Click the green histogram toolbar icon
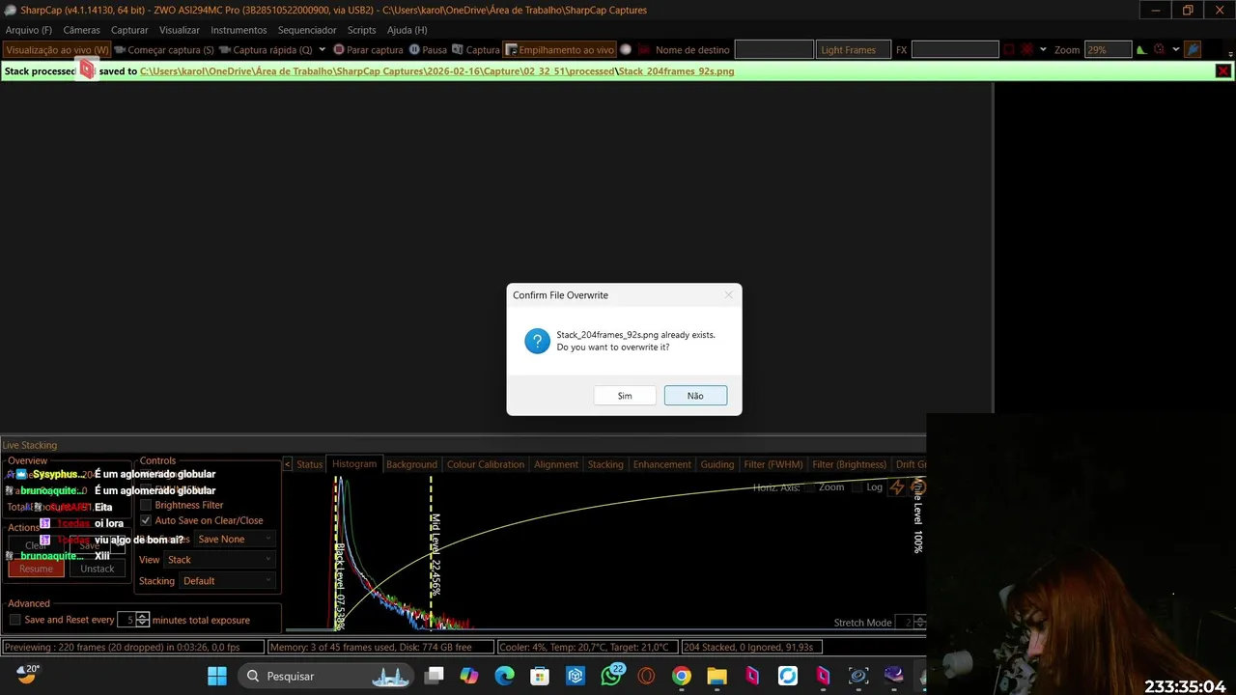 tap(1141, 49)
